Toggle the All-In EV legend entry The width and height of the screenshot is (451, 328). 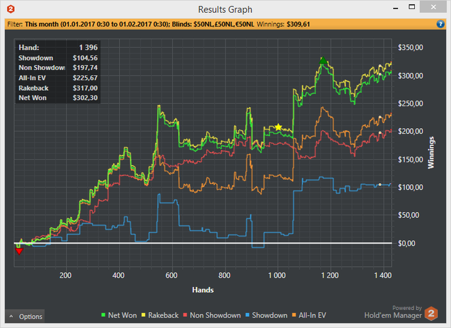click(309, 315)
